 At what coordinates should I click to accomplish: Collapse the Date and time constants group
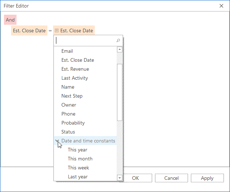(57, 141)
